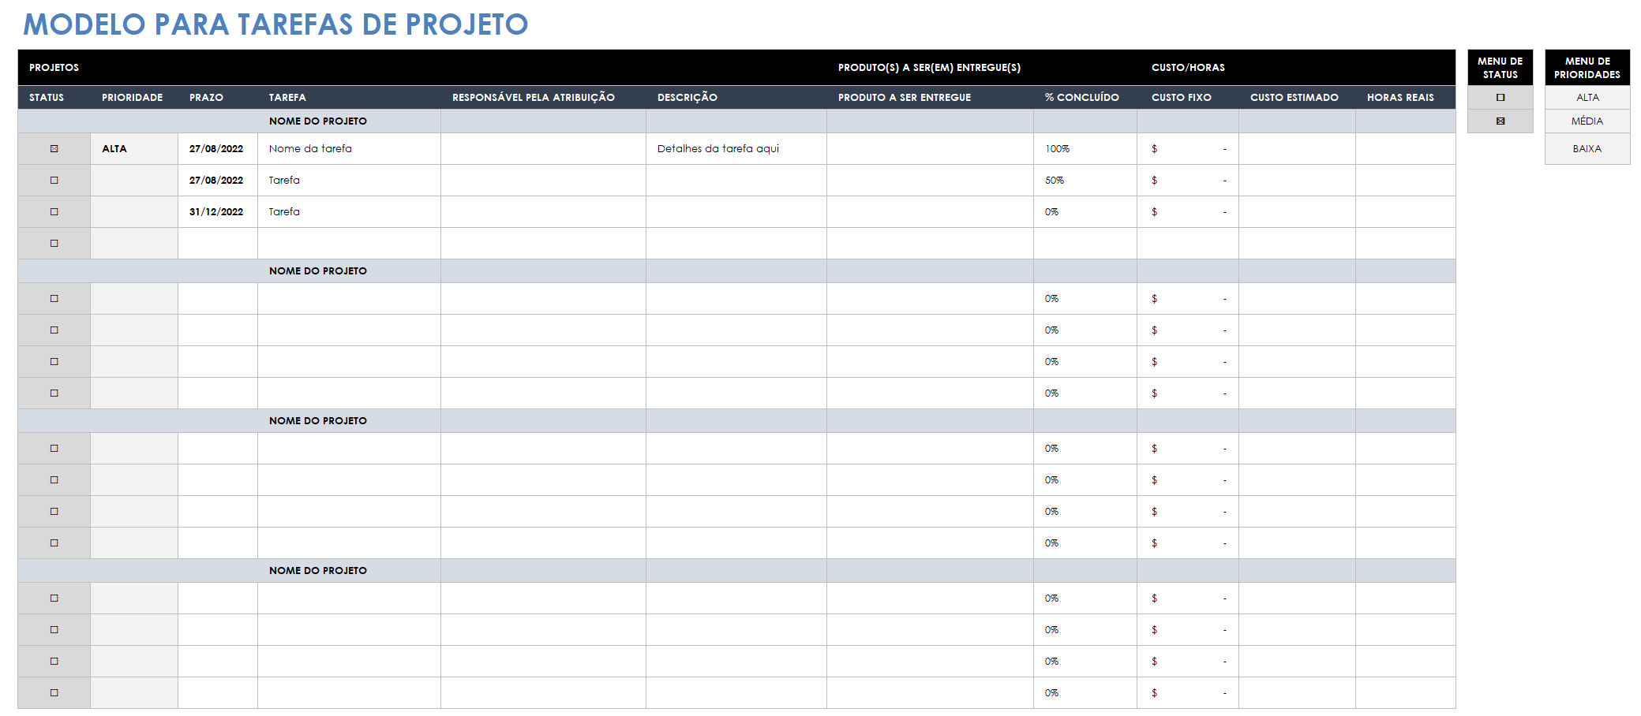This screenshot has height=716, width=1641.
Task: Click the PROJETOS header cell
Action: point(54,68)
